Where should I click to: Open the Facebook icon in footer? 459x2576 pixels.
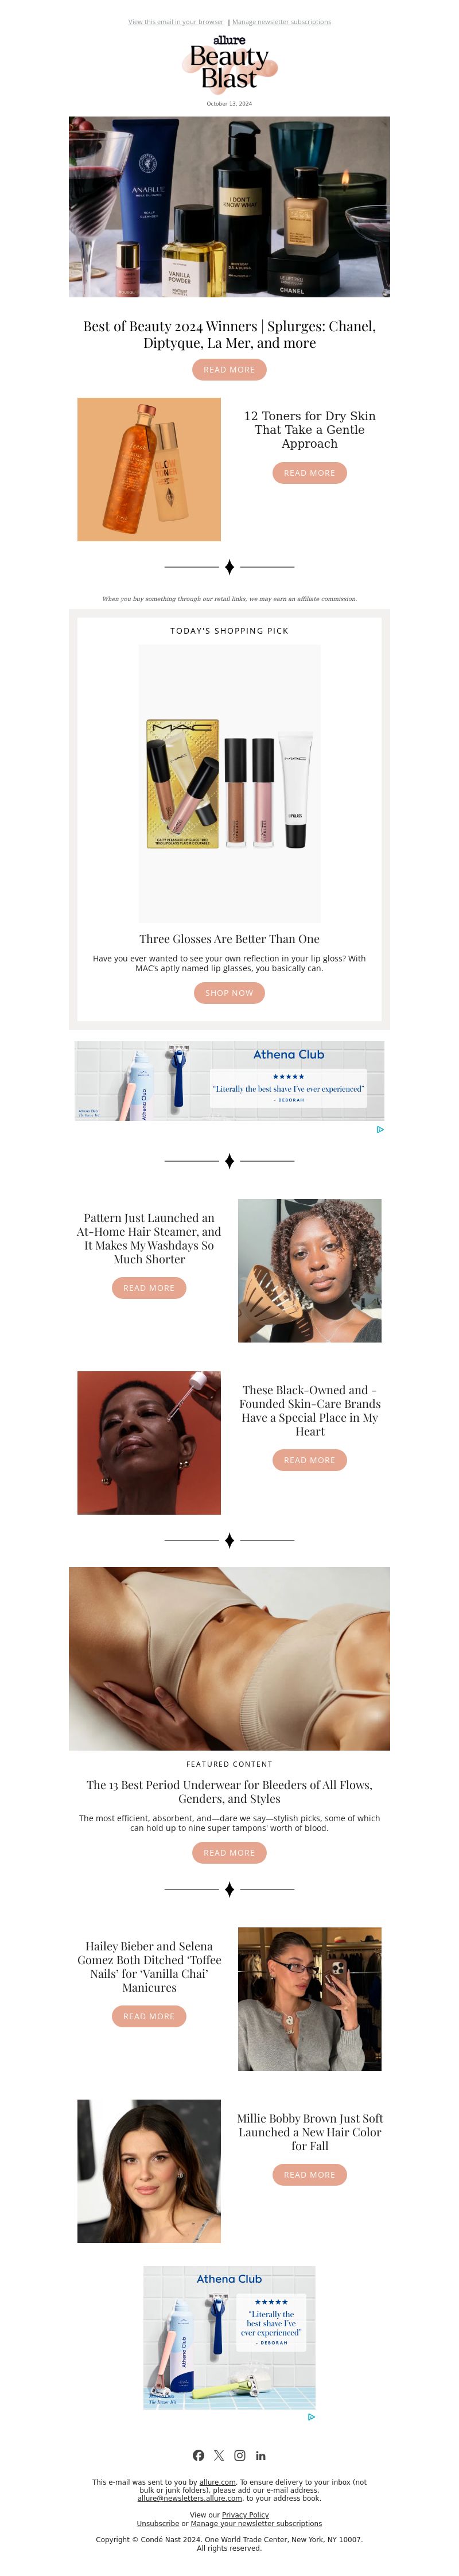pyautogui.click(x=198, y=2455)
